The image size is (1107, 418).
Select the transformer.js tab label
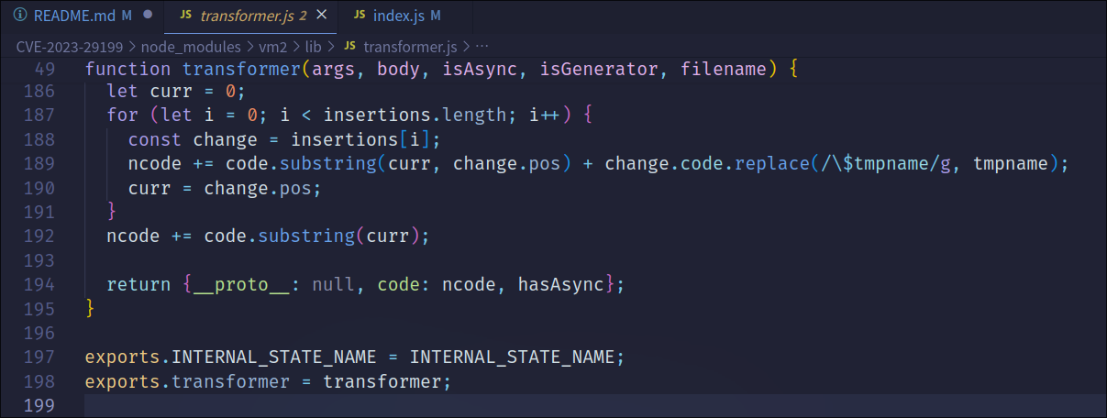(246, 16)
